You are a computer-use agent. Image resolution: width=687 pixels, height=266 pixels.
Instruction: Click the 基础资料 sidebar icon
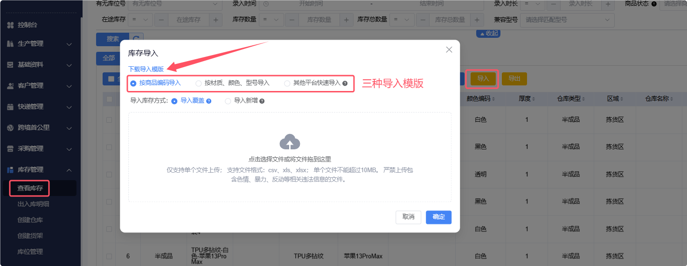pos(10,64)
